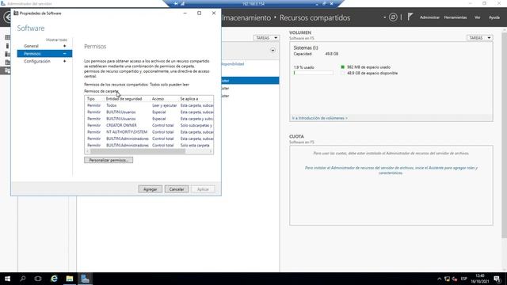Open taskbar search magnifier
The image size is (507, 285).
[x=23, y=279]
